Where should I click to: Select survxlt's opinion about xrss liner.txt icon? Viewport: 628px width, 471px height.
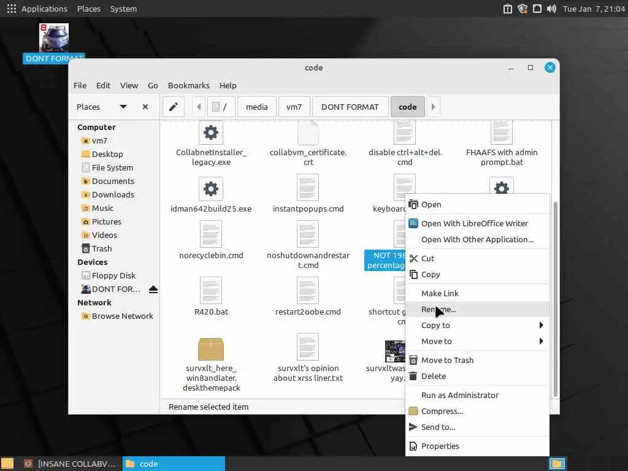308,347
